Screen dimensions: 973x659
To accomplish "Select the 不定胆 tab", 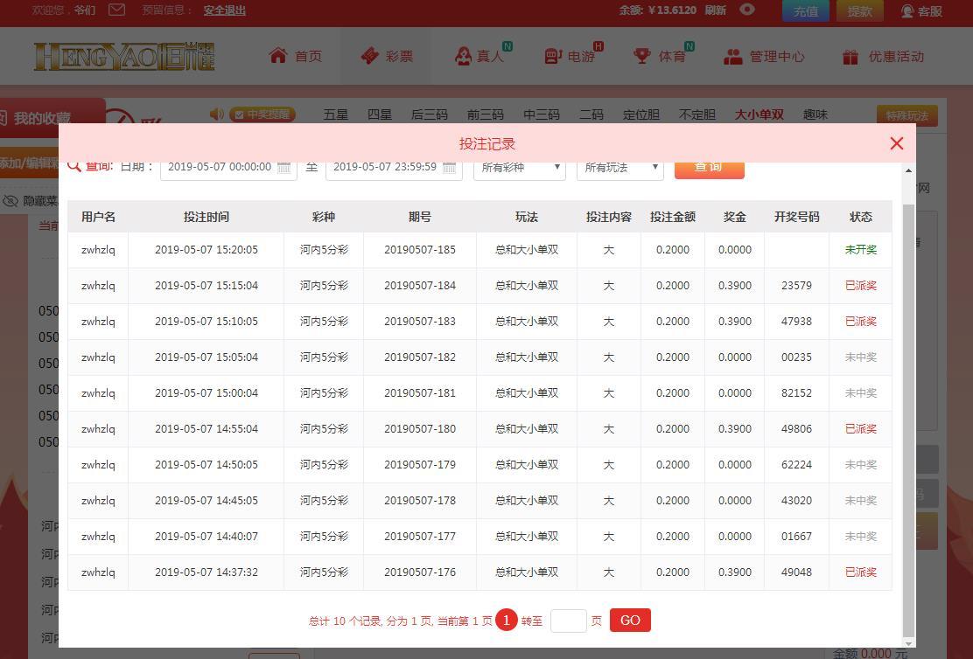I will 697,114.
